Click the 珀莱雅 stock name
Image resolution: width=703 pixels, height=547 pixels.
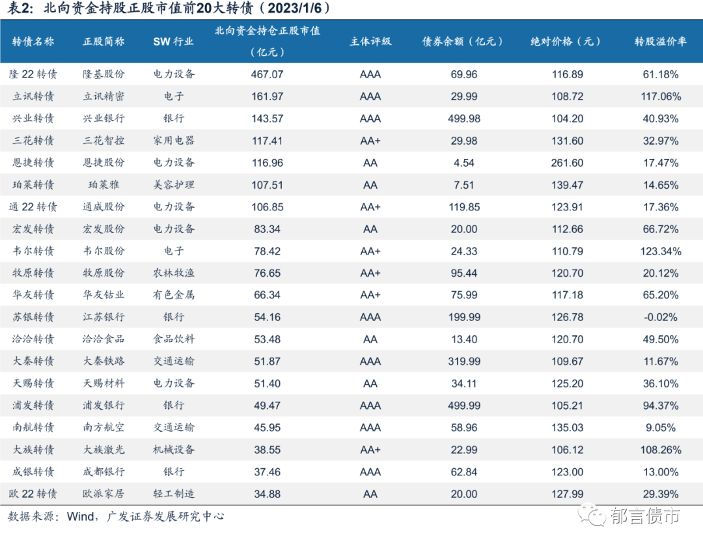[103, 185]
